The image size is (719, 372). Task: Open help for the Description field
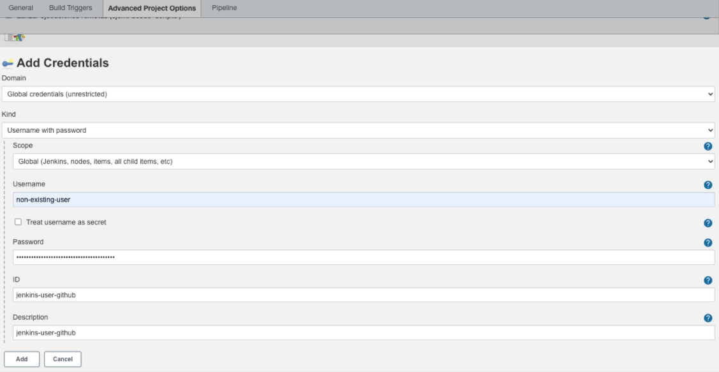click(707, 316)
